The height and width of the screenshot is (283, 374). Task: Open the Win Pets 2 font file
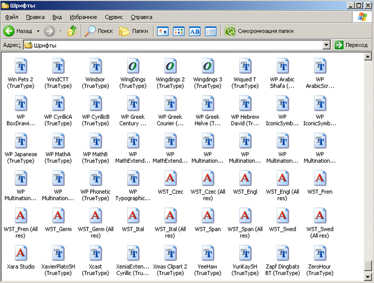[21, 67]
